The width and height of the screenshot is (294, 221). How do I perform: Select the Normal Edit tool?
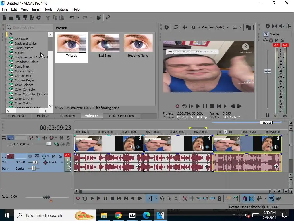coord(150,199)
